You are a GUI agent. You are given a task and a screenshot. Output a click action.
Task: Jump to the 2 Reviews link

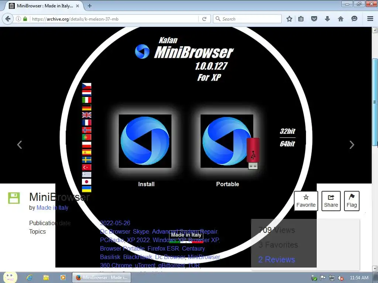click(276, 259)
